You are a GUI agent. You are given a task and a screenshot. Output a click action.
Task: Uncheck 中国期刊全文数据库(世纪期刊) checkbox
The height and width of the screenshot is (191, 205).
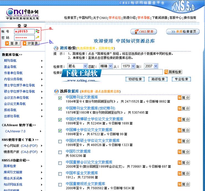point(60,109)
